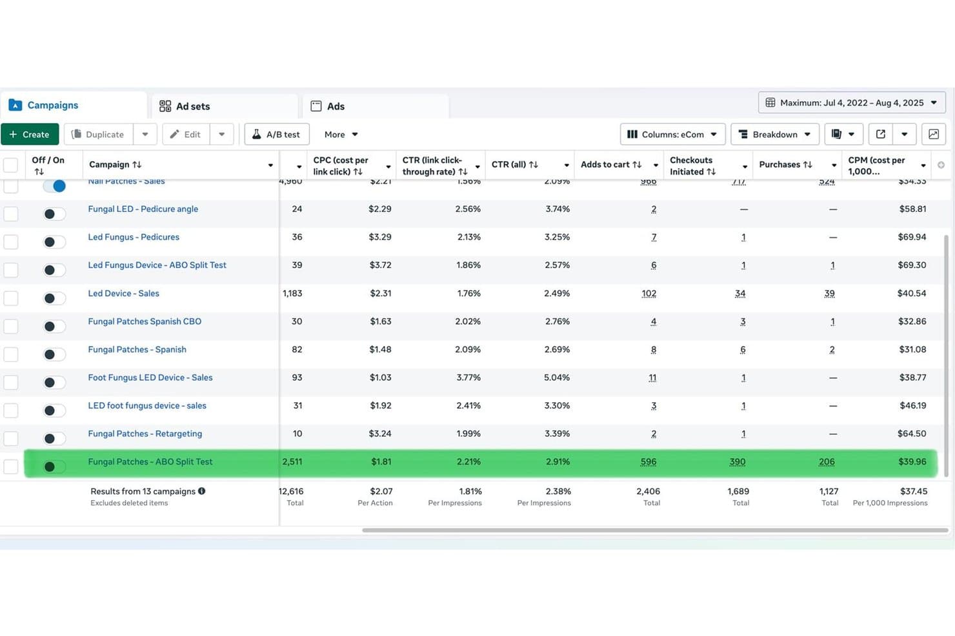Open the LED foot fungus device - sales link
Screen dimensions: 955x636
(x=147, y=406)
